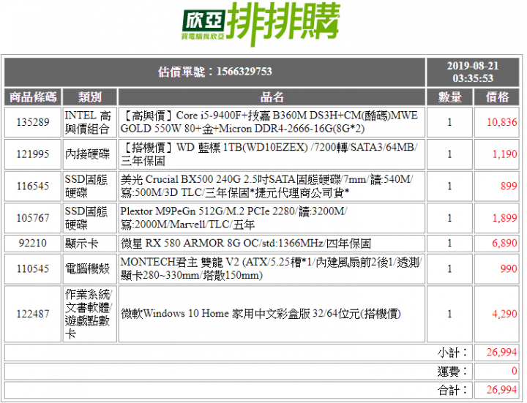The width and height of the screenshot is (527, 403).
Task: Click WD 藍標 1TB product name
Action: [269, 154]
